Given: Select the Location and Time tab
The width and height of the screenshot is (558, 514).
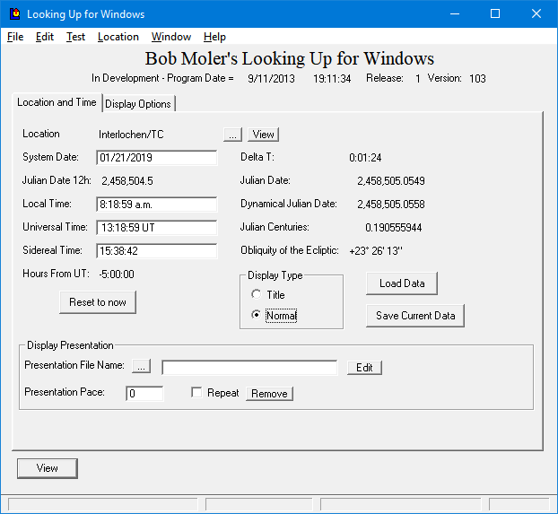Looking at the screenshot, I should click(x=57, y=102).
